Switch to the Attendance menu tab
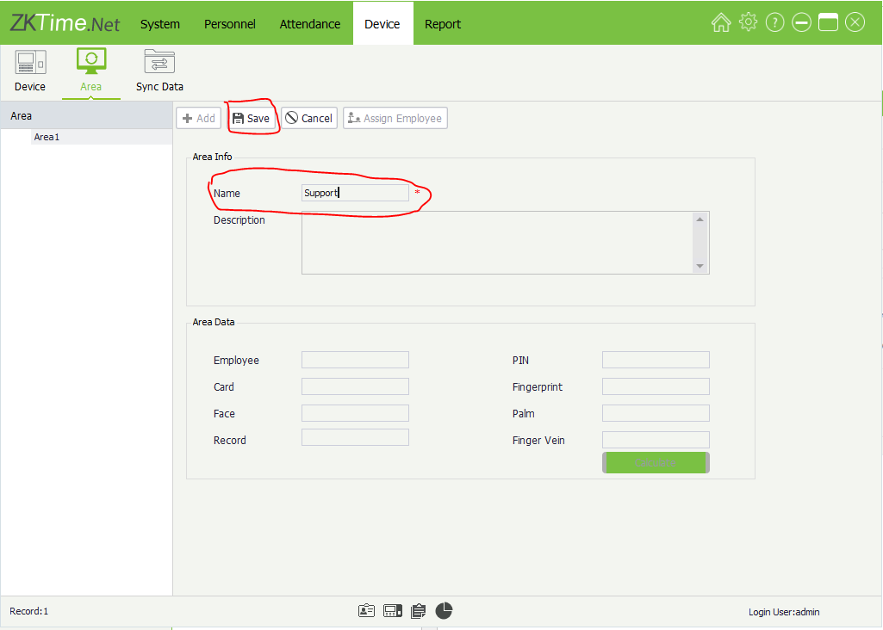Screen dimensions: 883x630 pos(310,24)
